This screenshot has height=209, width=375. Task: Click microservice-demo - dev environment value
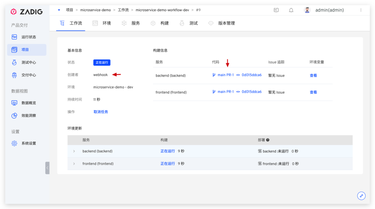[x=113, y=87]
